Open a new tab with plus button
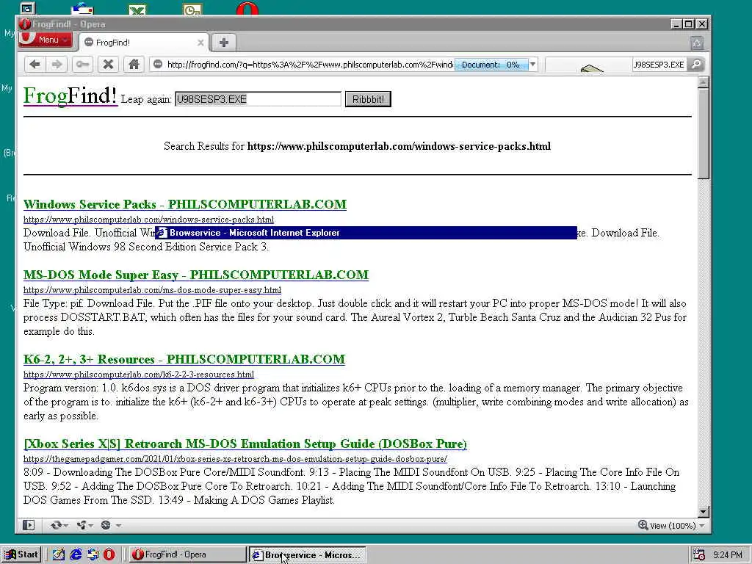752x564 pixels. pyautogui.click(x=223, y=42)
